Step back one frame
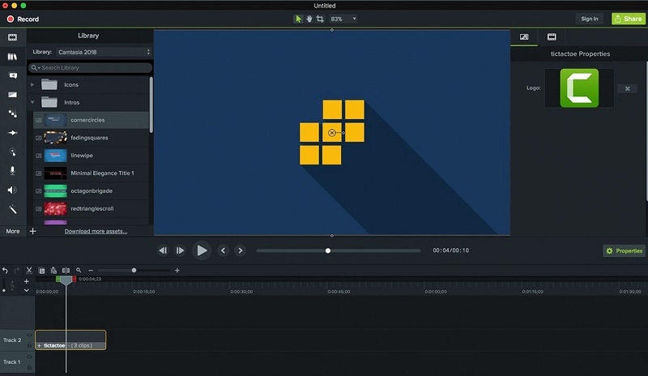The height and width of the screenshot is (376, 648). coord(164,250)
